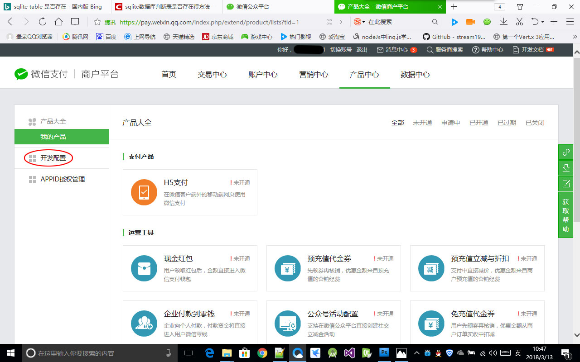Click the green link icon on the right edge
This screenshot has height=362, width=580.
(x=566, y=152)
